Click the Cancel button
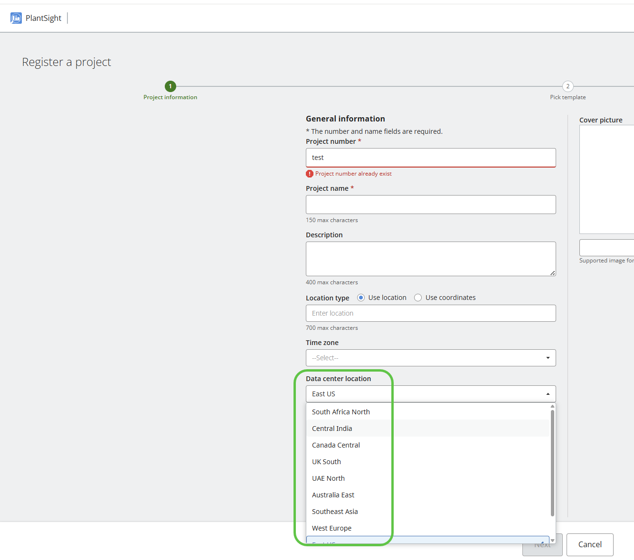The height and width of the screenshot is (560, 634). click(x=590, y=545)
